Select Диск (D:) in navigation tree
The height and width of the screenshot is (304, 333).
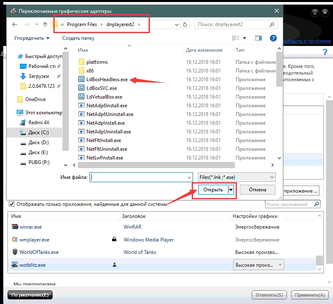click(x=39, y=142)
